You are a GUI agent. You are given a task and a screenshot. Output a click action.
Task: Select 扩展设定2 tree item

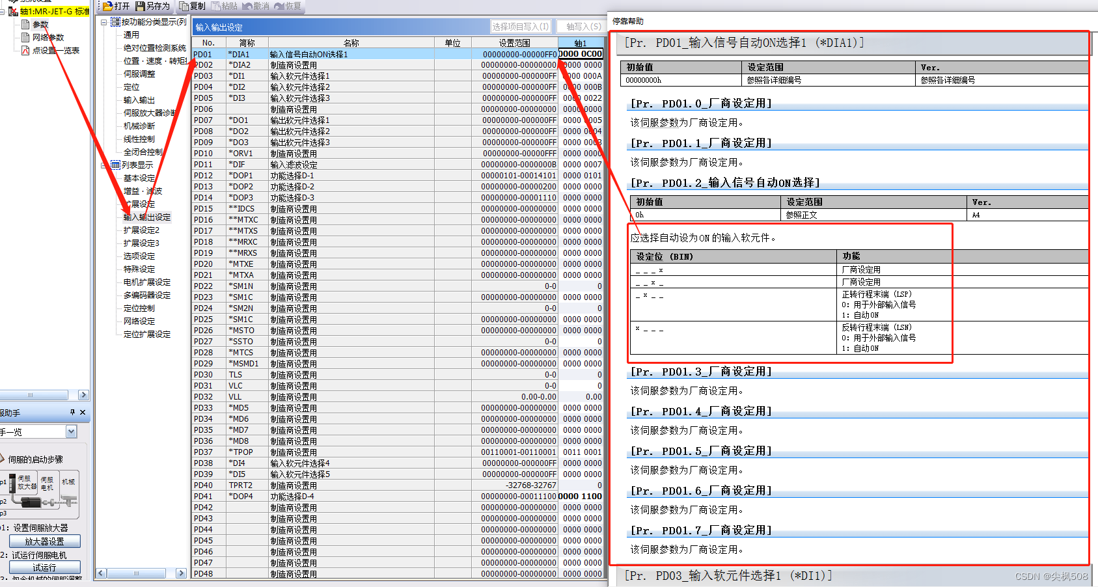141,230
